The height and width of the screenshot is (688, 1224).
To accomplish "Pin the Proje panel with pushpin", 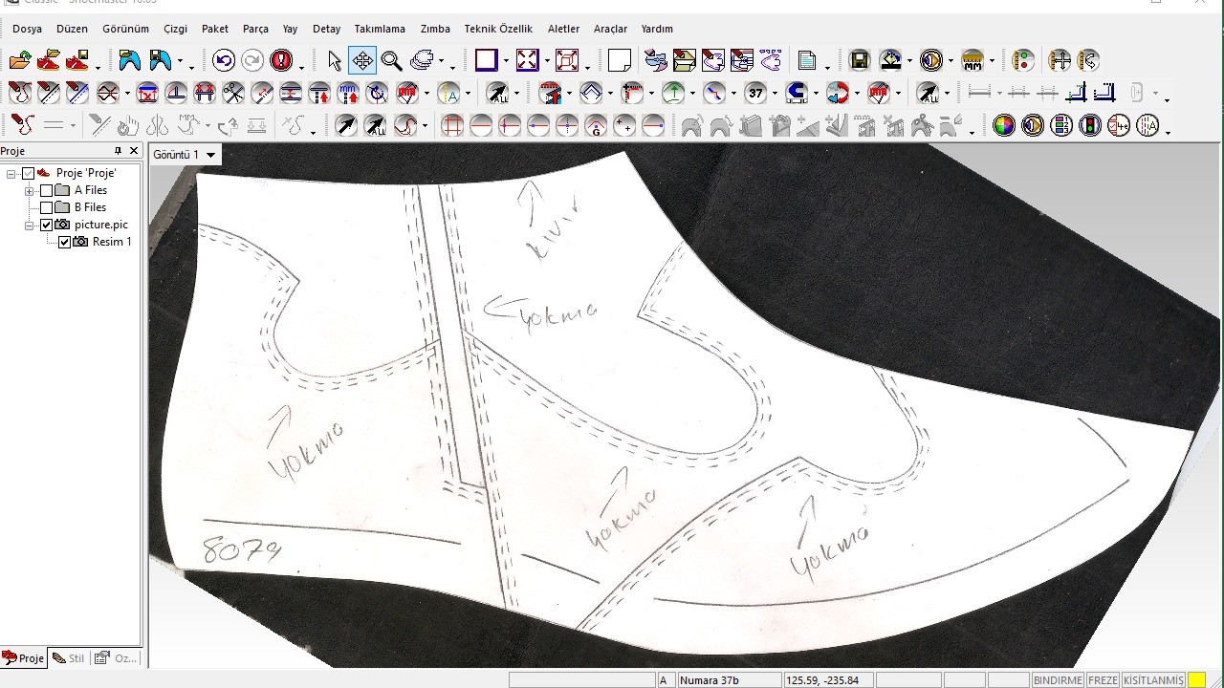I will pos(118,151).
